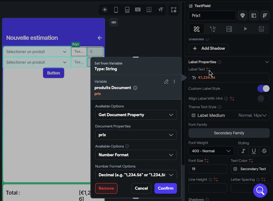This screenshot has height=201, width=273.
Task: Switch to the Properties design tab
Action: point(197,29)
